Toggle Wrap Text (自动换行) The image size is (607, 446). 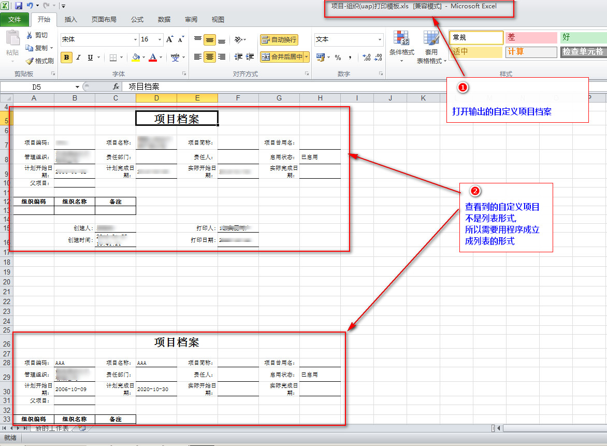[x=279, y=40]
